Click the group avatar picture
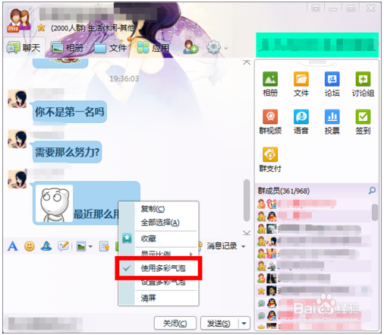This screenshot has width=384, height=335. coord(19,20)
